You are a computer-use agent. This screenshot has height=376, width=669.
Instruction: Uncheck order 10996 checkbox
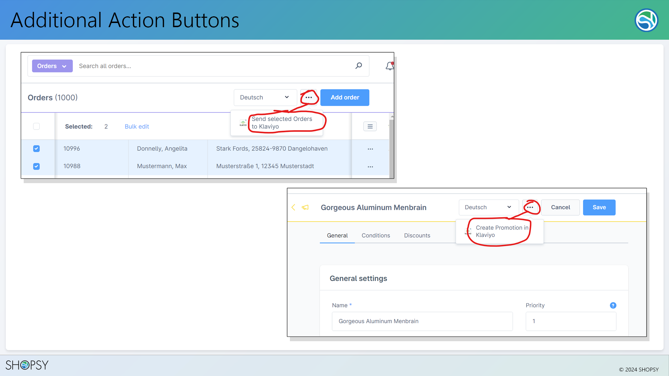[36, 149]
